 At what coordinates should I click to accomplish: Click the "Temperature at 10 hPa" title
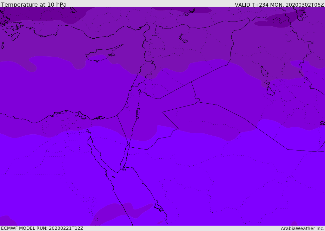click(34, 5)
